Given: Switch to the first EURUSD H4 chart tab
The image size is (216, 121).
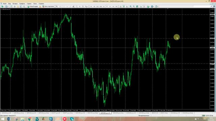Looking at the screenshot, I should (x=6, y=113).
